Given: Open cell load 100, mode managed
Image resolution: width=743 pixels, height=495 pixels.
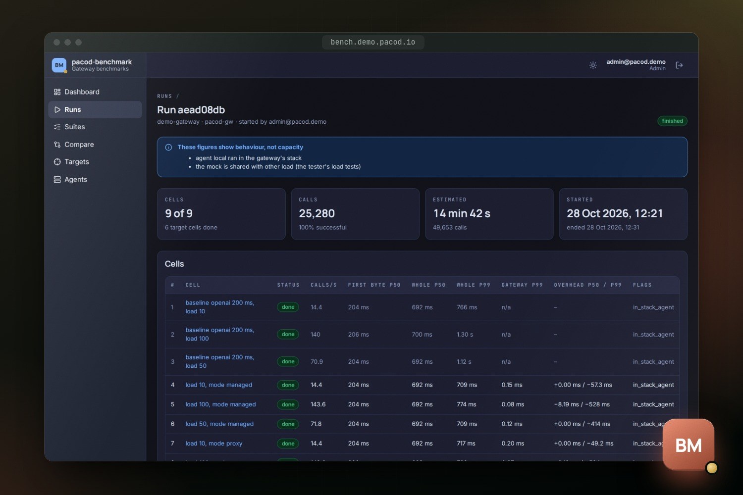Looking at the screenshot, I should tap(220, 404).
